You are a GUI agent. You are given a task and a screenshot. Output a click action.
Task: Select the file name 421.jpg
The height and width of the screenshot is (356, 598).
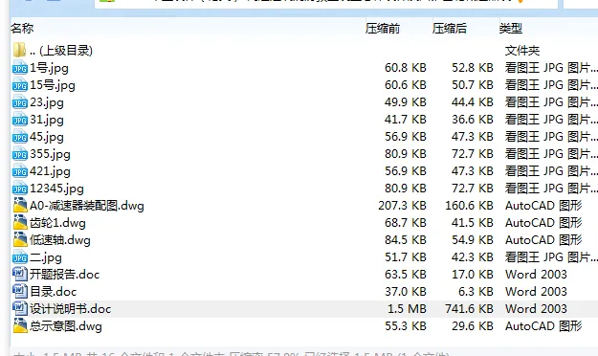(50, 171)
